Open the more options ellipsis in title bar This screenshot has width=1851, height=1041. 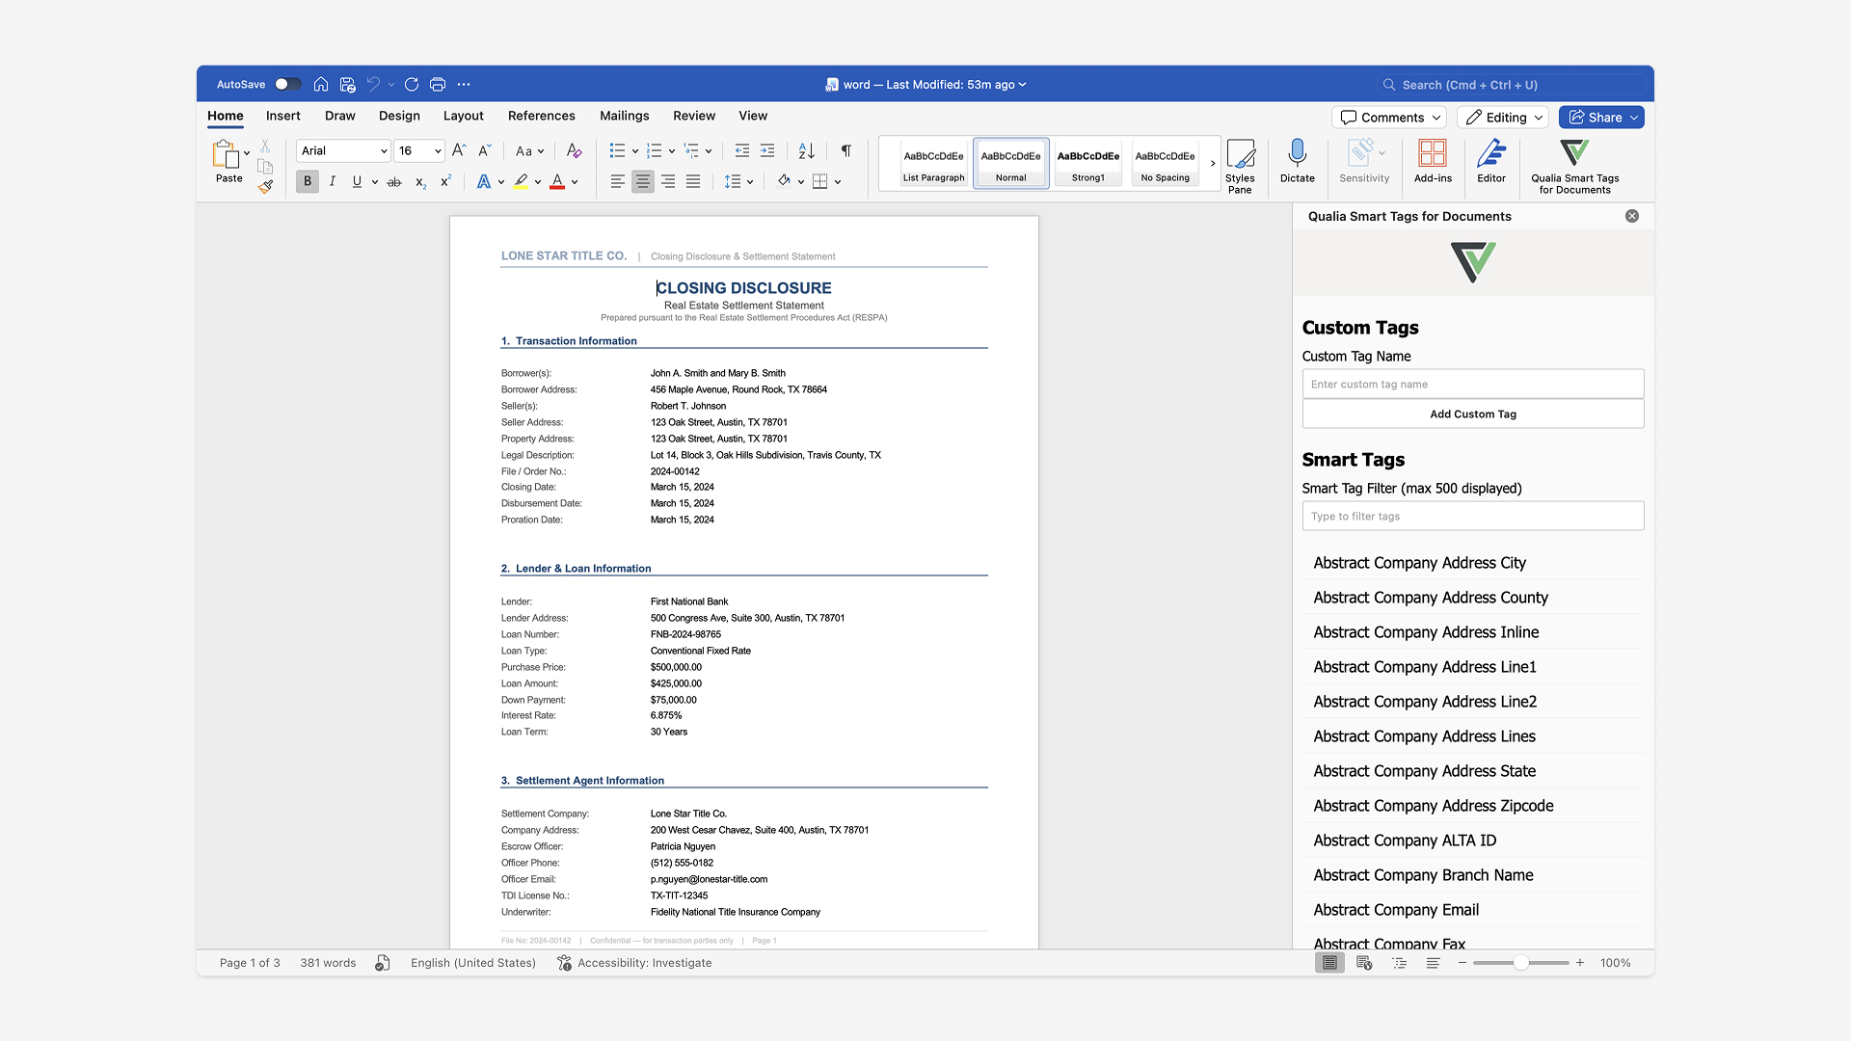coord(464,85)
